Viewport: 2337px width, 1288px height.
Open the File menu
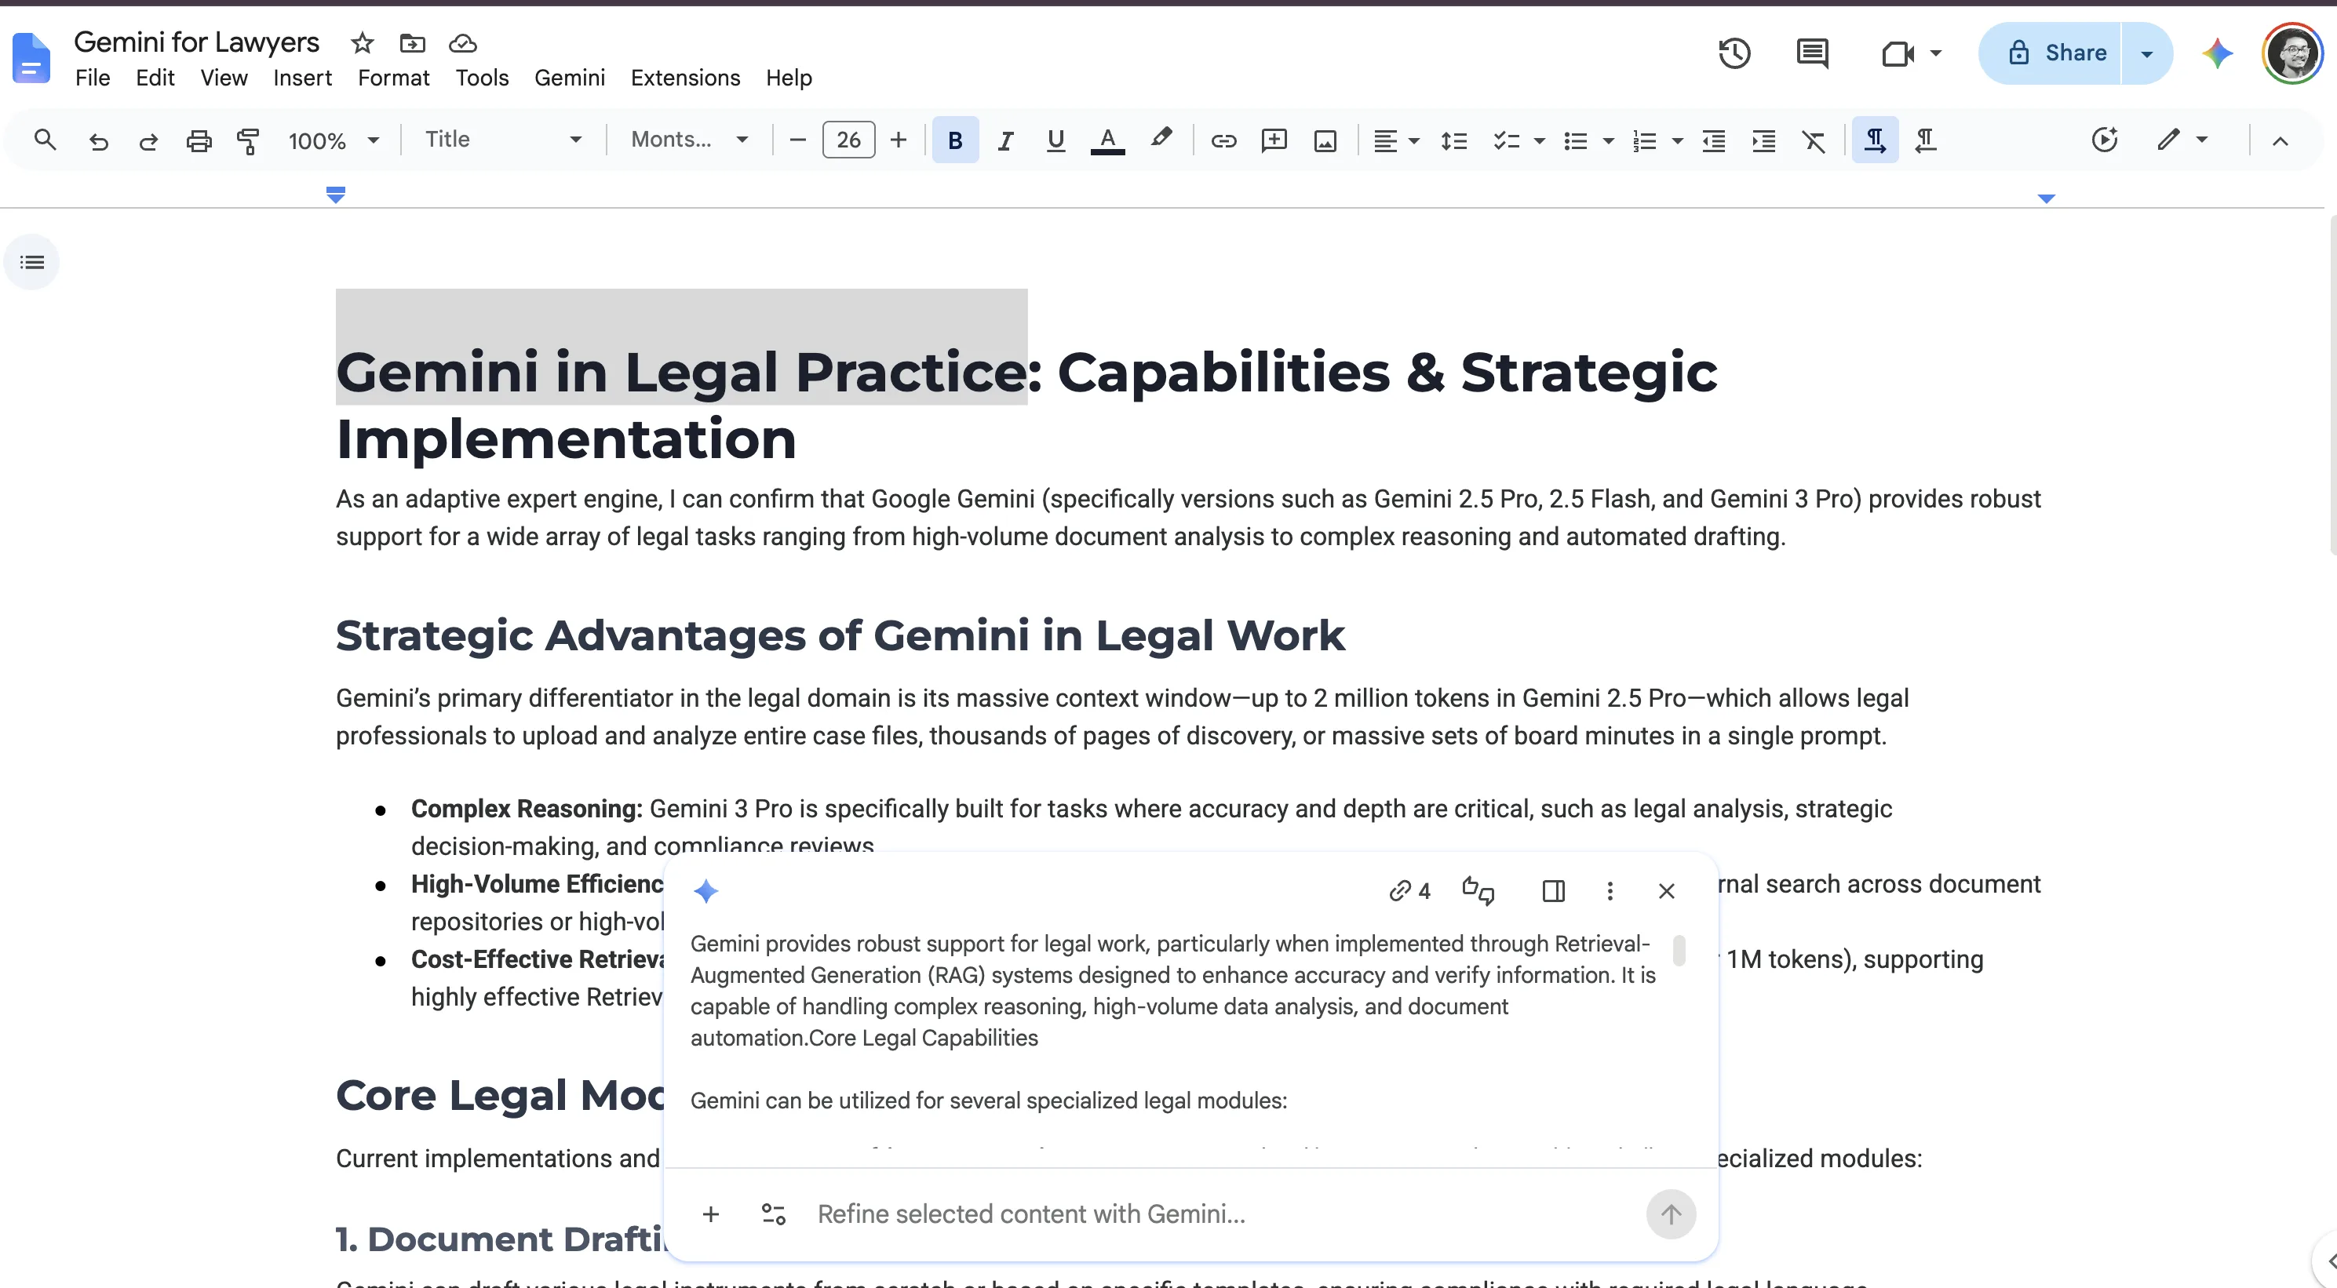click(x=93, y=78)
